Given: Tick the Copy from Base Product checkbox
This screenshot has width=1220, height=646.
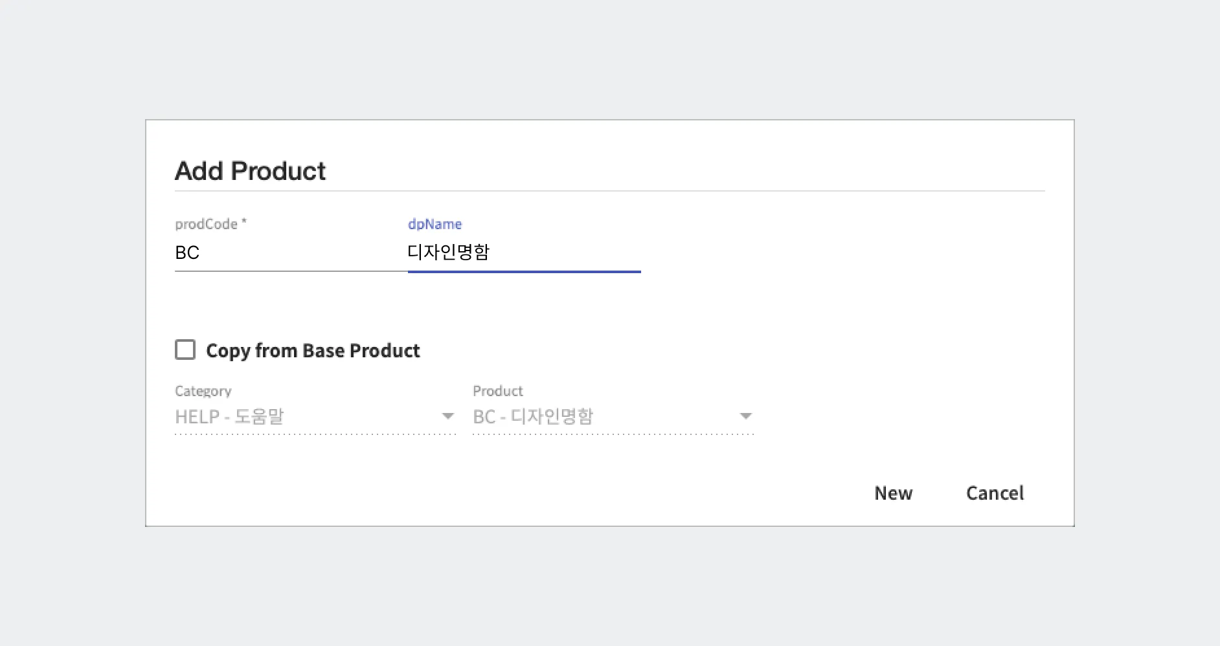Looking at the screenshot, I should click(185, 350).
